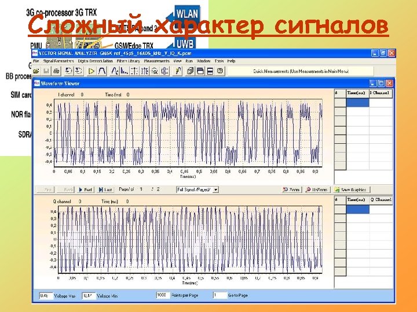Click the Last page button
The image size is (417, 312).
pos(105,190)
